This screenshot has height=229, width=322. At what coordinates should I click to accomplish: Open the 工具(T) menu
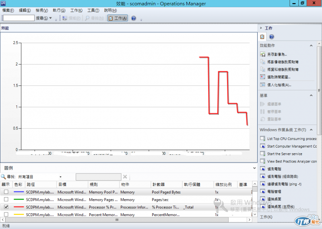click(x=93, y=10)
